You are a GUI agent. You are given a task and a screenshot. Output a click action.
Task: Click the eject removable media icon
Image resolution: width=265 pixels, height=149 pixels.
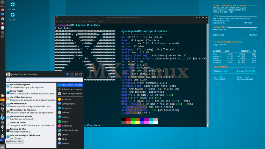2,131
